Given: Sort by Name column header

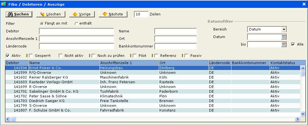Looking at the screenshot, I should [64, 63].
